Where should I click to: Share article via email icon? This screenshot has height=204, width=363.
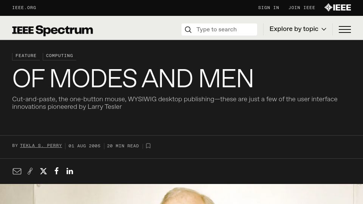coord(17,171)
